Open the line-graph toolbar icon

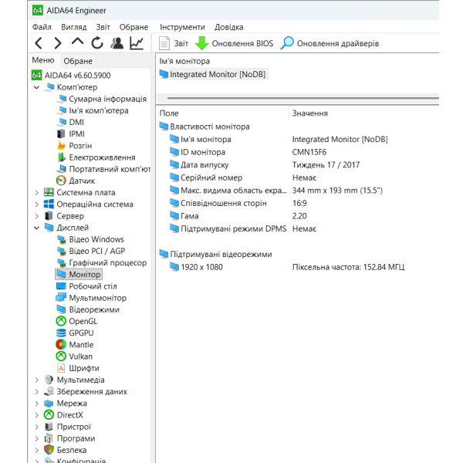[137, 43]
